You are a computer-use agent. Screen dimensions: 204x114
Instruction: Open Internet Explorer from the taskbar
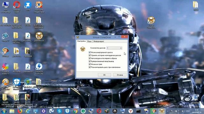(28, 111)
